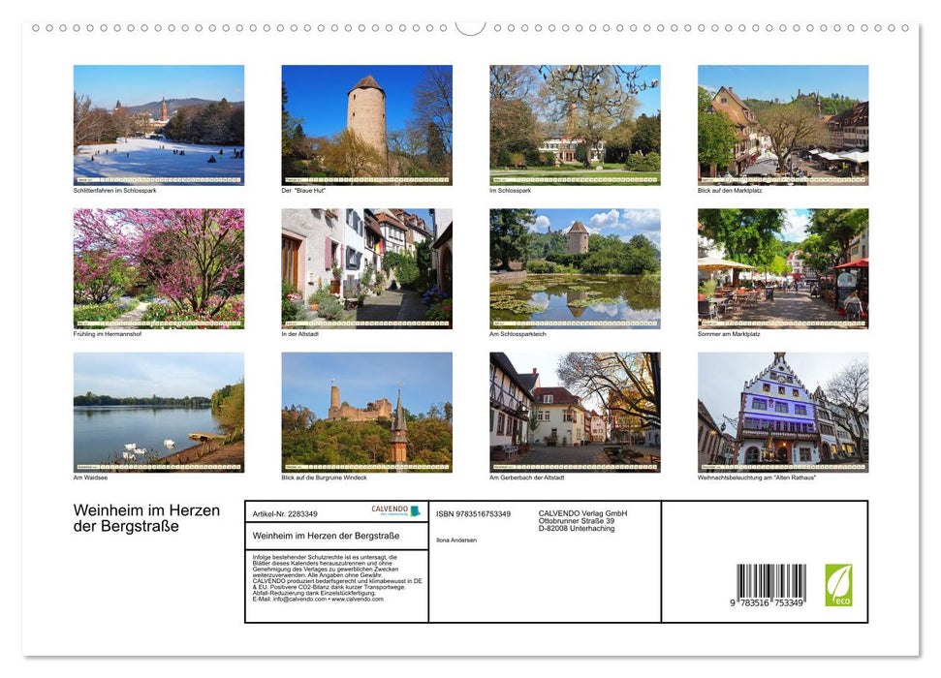This screenshot has height=678, width=941.
Task: Click the caption Blick auf die Burgruine Windeck
Action: tap(324, 478)
